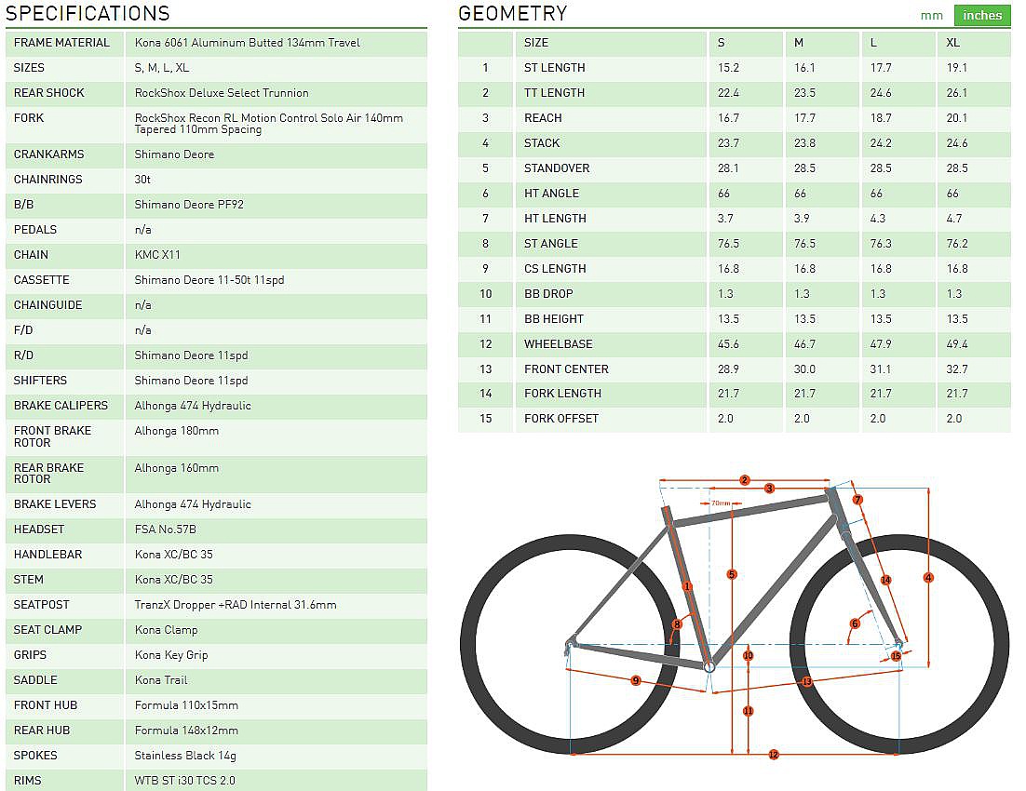Select marker 9 chainstay on the diagram
Image resolution: width=1026 pixels, height=791 pixels.
pyautogui.click(x=636, y=680)
